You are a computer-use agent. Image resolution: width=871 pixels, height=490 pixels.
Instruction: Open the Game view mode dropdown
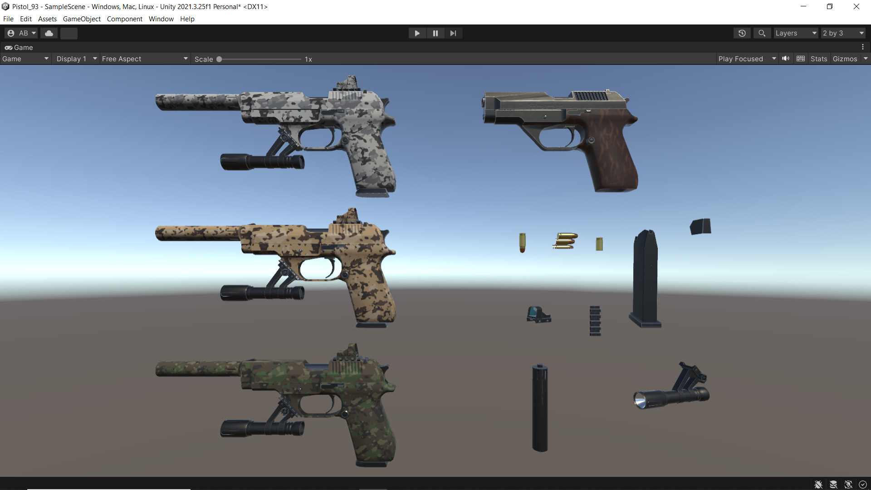[25, 59]
